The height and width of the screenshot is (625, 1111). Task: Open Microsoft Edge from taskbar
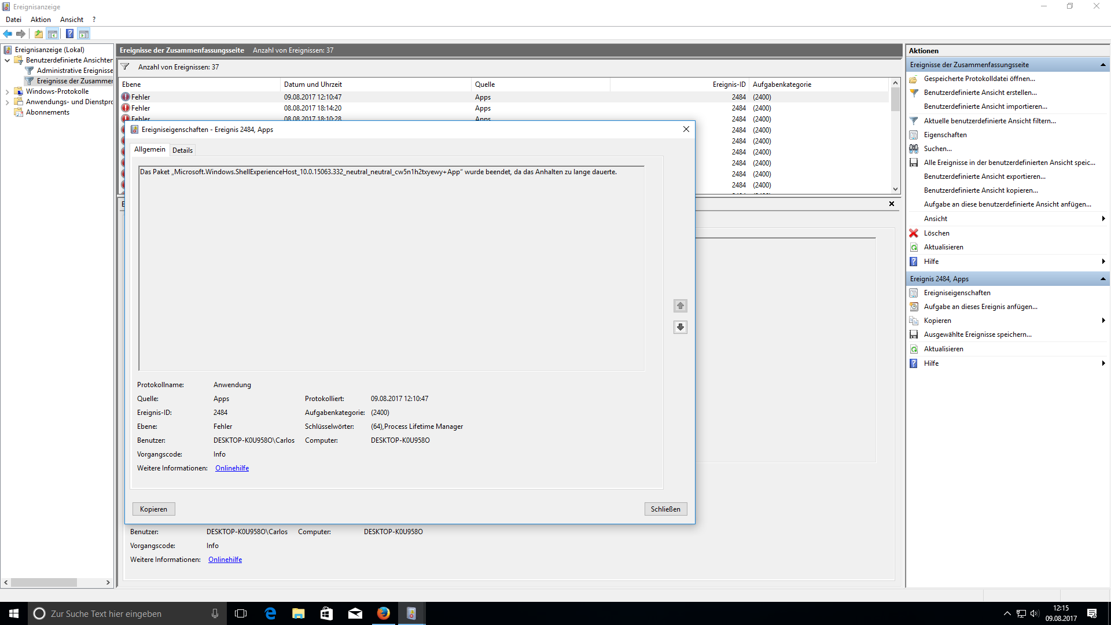(270, 613)
